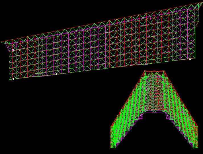Screen dimensions: 203x154
Task: Select the right magenta notch under the arch
Action: coord(167,117)
